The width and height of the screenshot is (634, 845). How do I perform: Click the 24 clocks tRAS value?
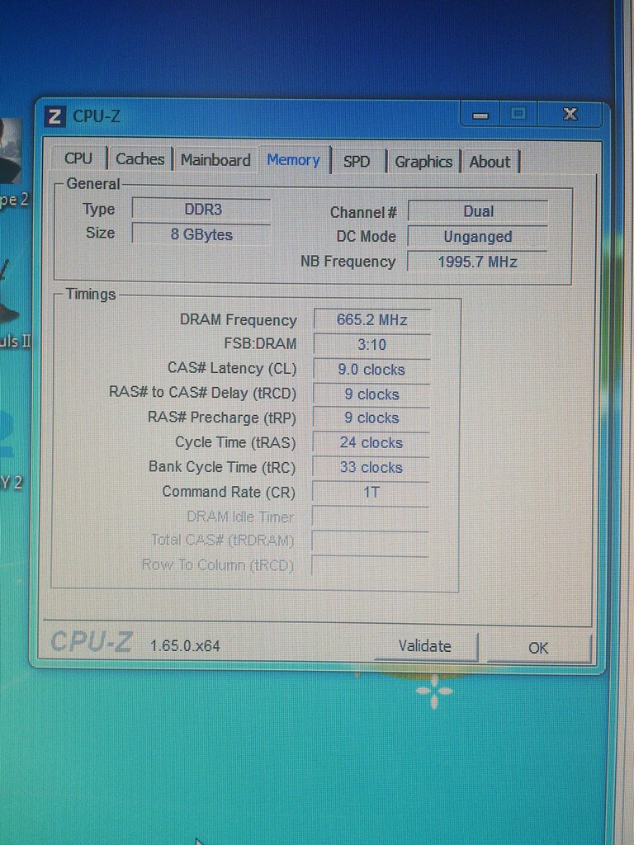point(371,442)
